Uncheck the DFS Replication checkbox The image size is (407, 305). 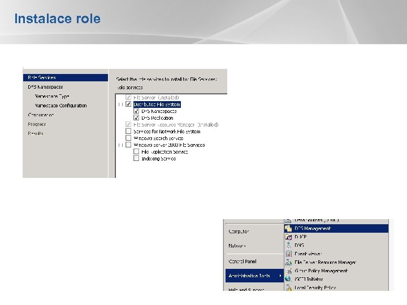[136, 117]
